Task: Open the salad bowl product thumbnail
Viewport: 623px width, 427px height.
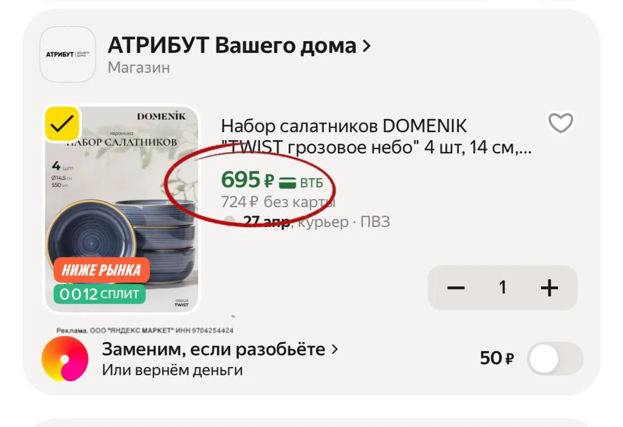Action: point(122,209)
